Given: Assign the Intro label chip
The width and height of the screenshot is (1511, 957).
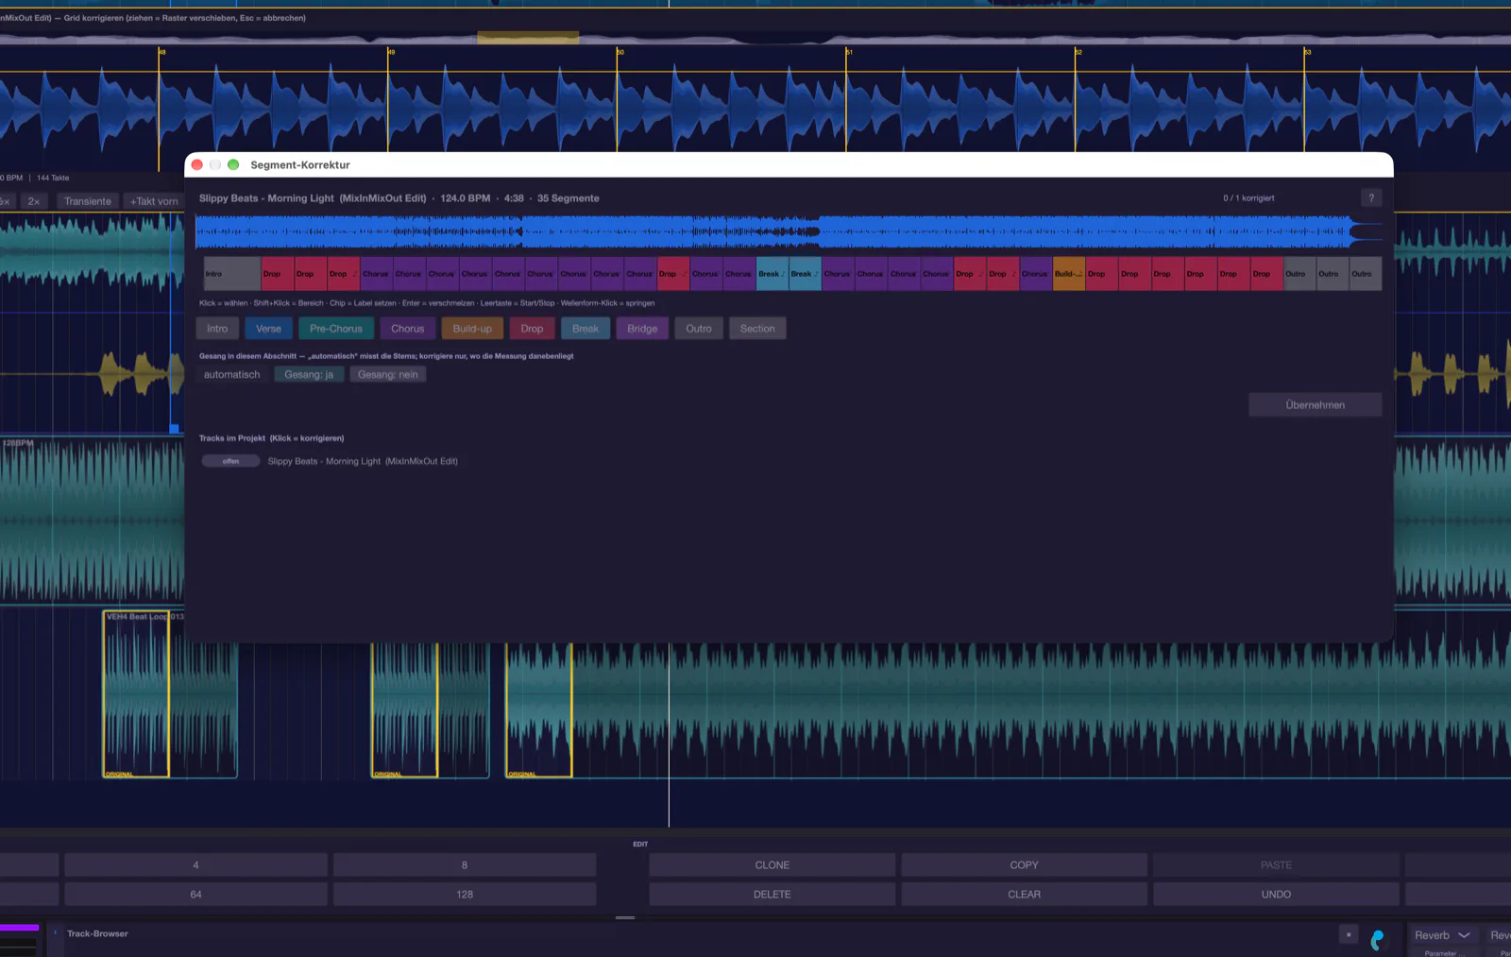Looking at the screenshot, I should [217, 329].
